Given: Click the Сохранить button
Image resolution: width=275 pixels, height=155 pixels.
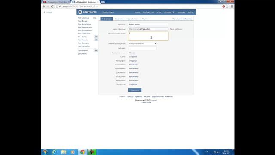Looking at the screenshot, I should pyautogui.click(x=134, y=90).
